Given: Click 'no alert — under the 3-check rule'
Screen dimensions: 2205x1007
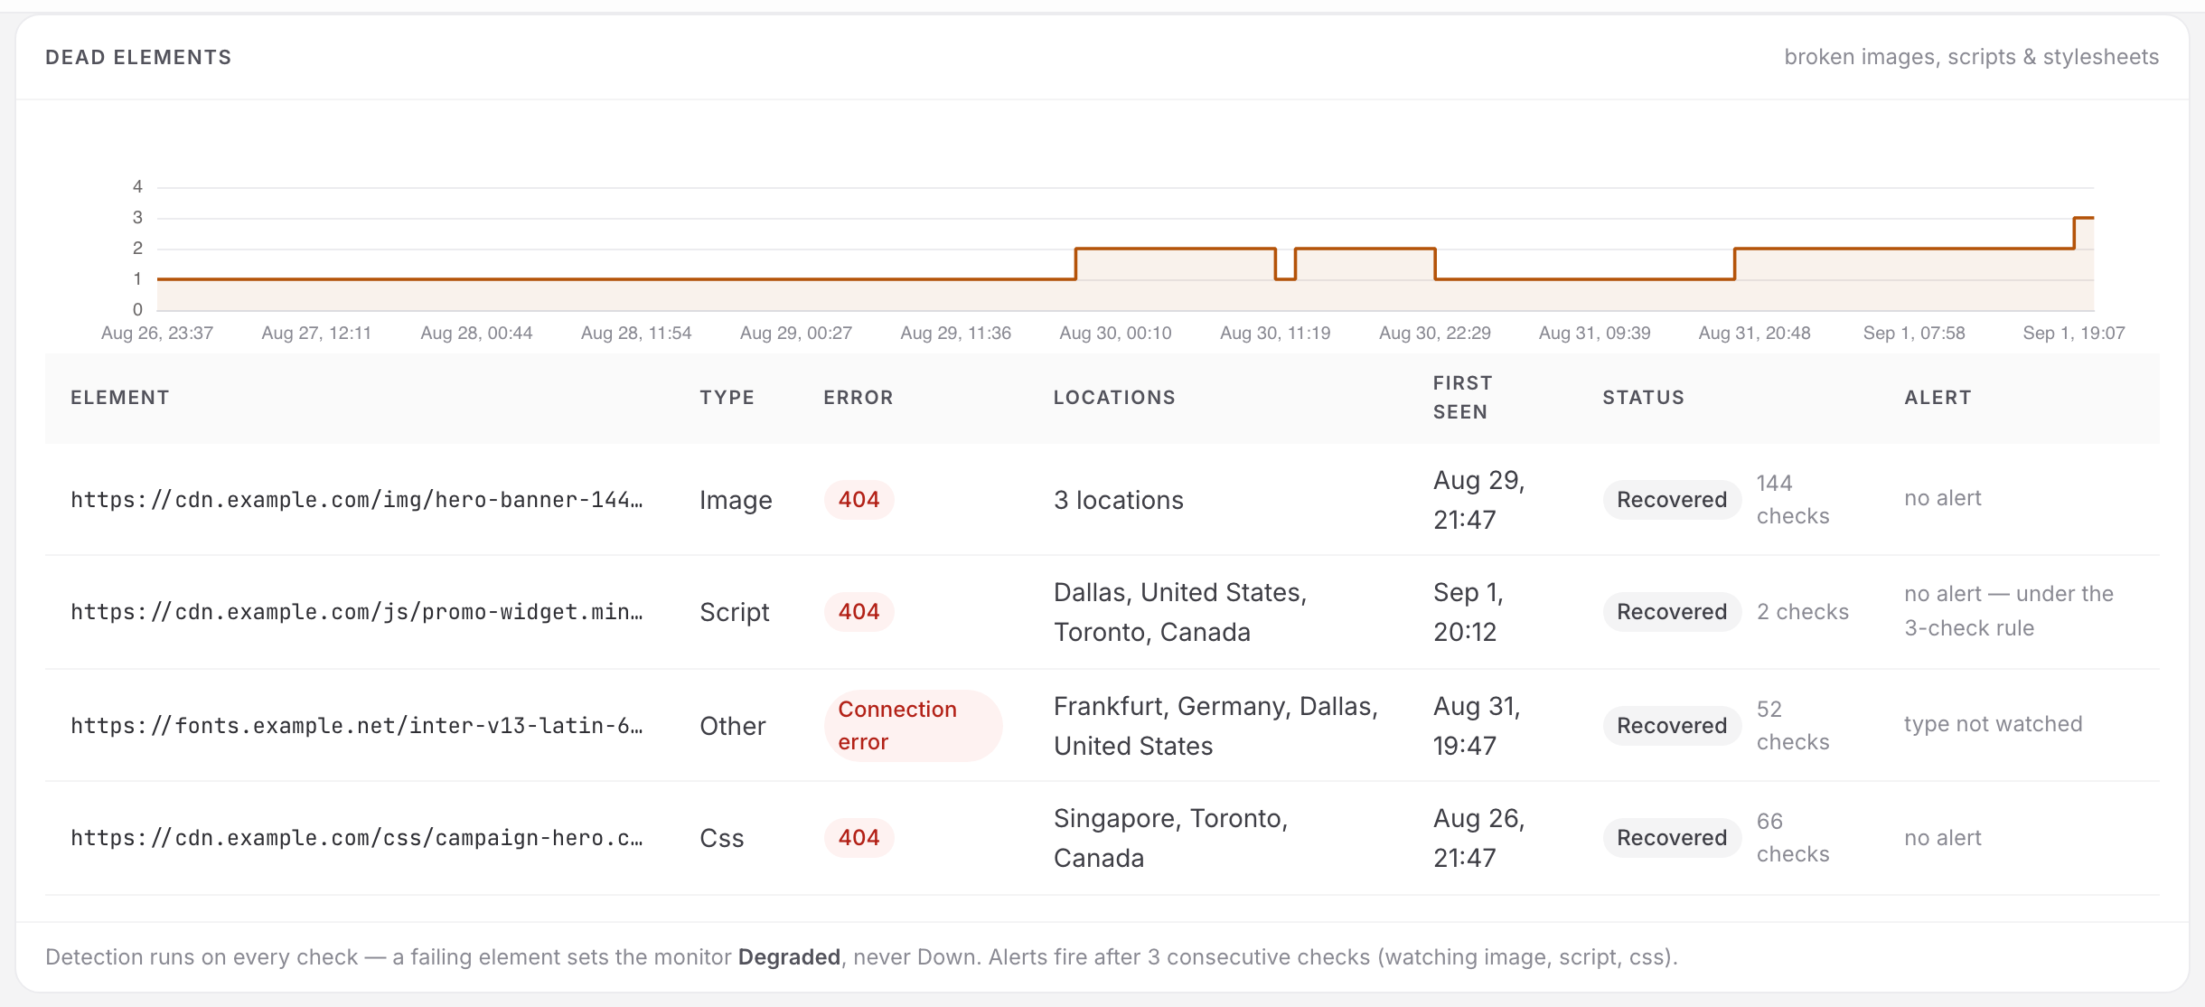Looking at the screenshot, I should (x=2009, y=611).
